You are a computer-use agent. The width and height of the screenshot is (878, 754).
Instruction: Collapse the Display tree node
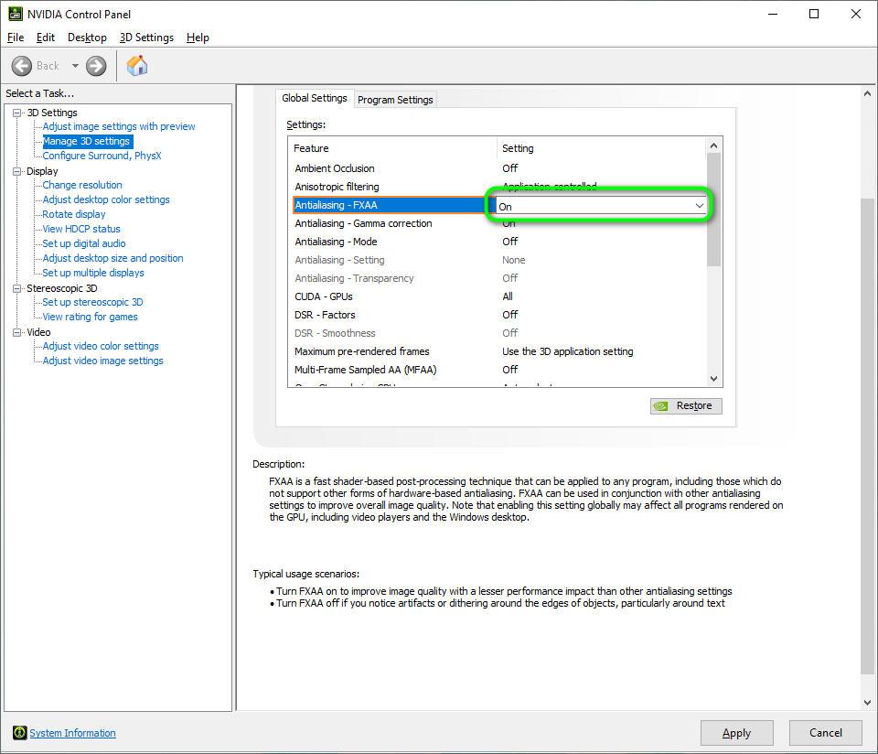pyautogui.click(x=16, y=171)
